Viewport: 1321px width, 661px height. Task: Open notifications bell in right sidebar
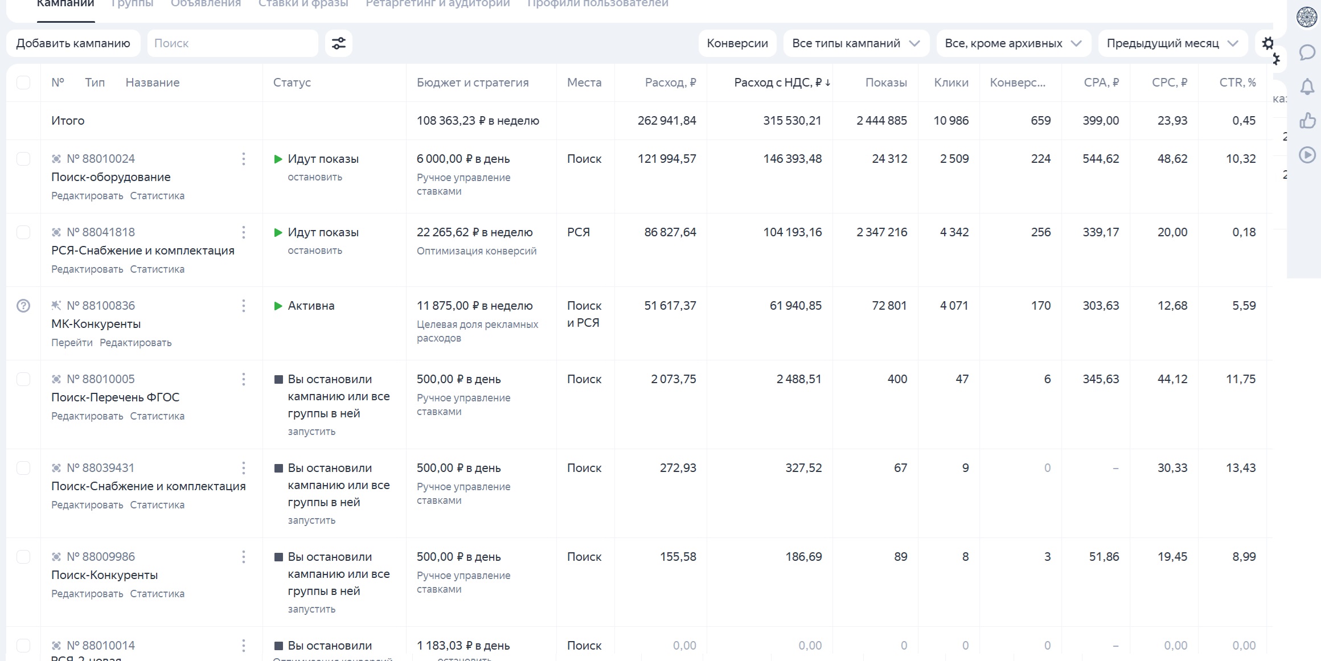pyautogui.click(x=1307, y=87)
